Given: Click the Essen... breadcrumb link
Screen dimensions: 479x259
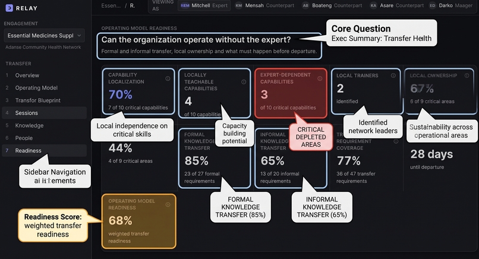Looking at the screenshot, I should click(x=111, y=5).
